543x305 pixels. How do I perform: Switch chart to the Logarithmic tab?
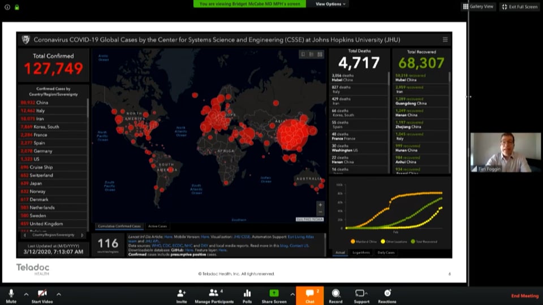[361, 252]
